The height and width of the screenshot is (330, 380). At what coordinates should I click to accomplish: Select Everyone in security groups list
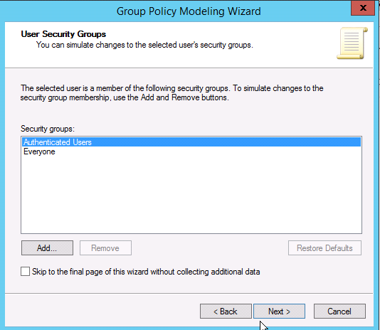click(39, 151)
